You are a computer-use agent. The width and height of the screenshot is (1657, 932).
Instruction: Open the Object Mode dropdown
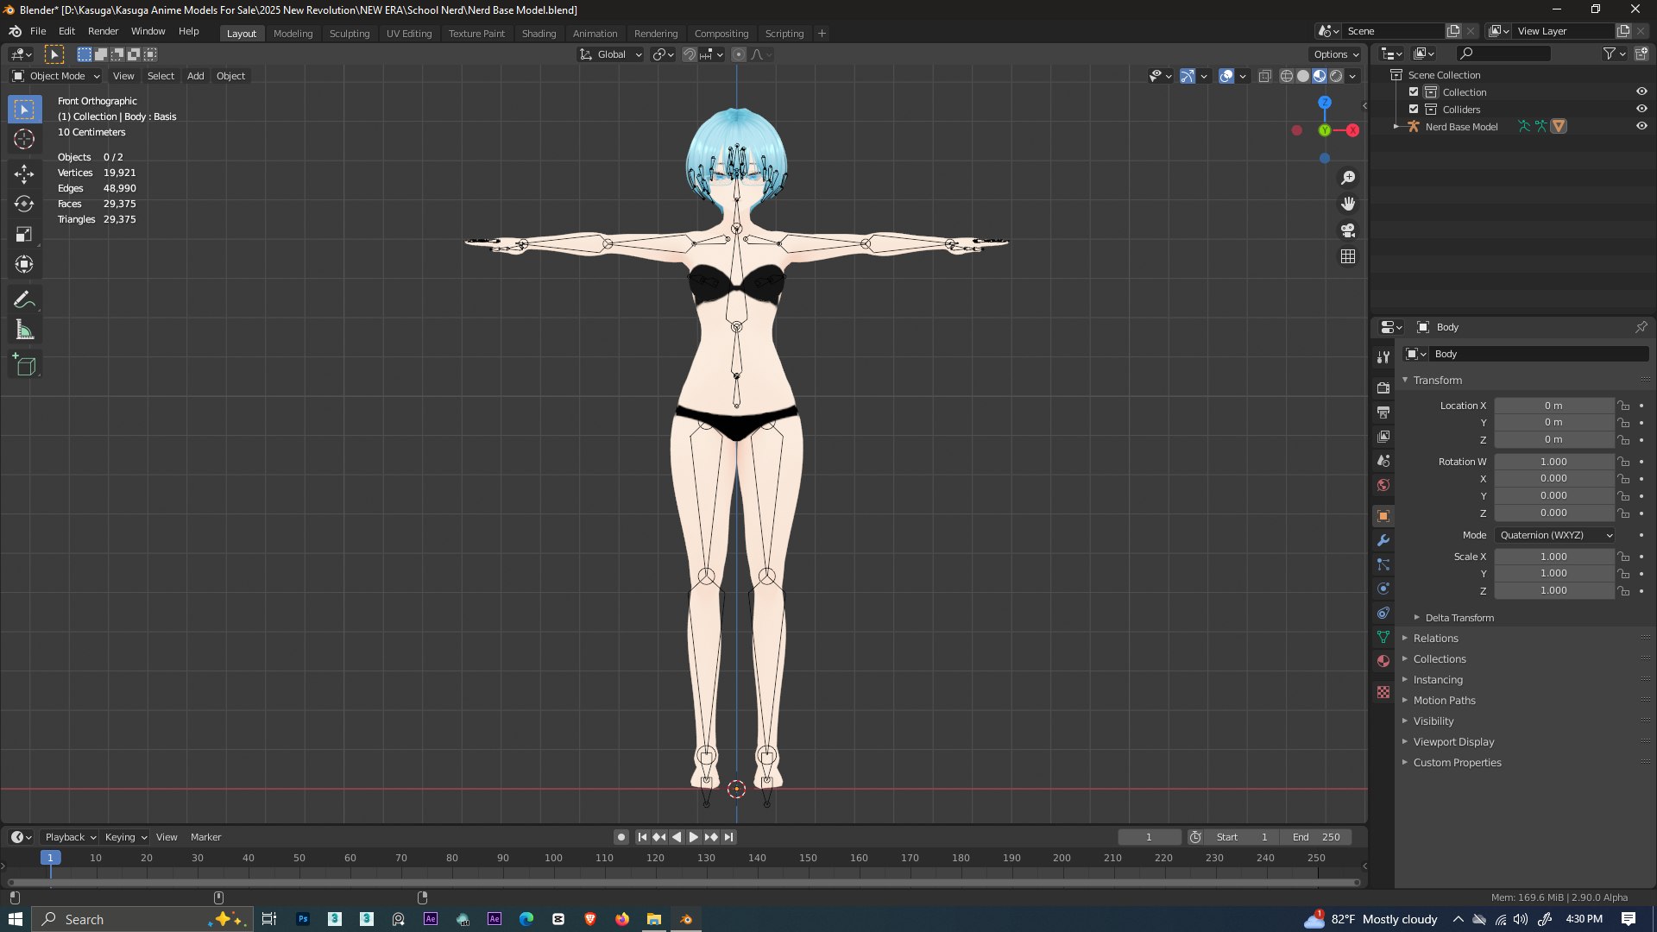coord(56,76)
